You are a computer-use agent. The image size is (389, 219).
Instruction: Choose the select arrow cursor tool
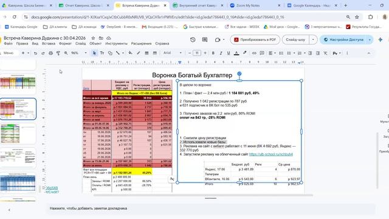(x=94, y=53)
